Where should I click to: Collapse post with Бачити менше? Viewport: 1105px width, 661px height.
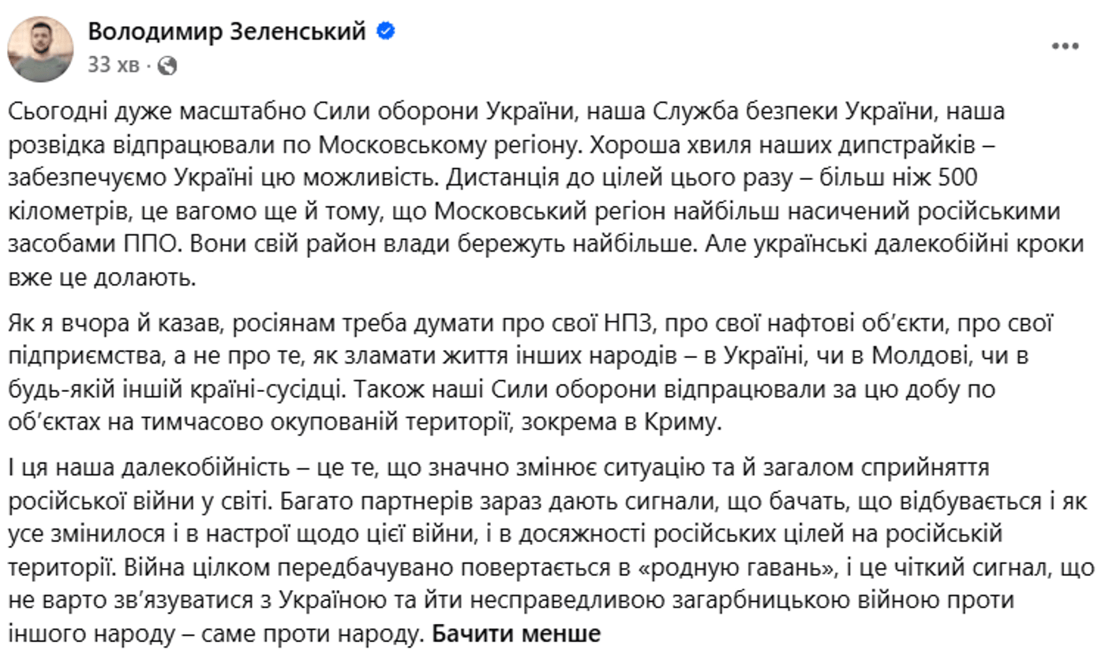click(x=516, y=633)
